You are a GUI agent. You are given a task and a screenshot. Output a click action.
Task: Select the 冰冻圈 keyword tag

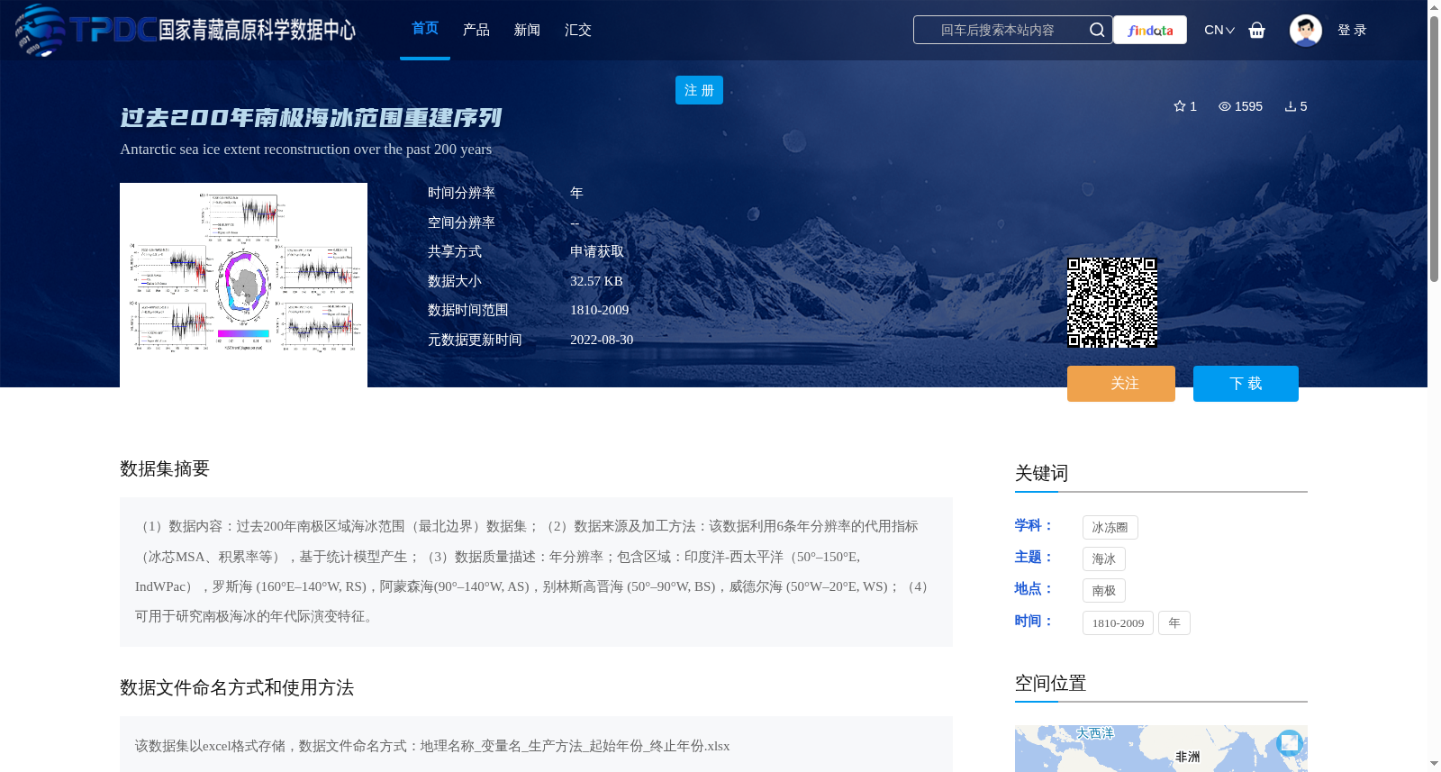tap(1110, 527)
